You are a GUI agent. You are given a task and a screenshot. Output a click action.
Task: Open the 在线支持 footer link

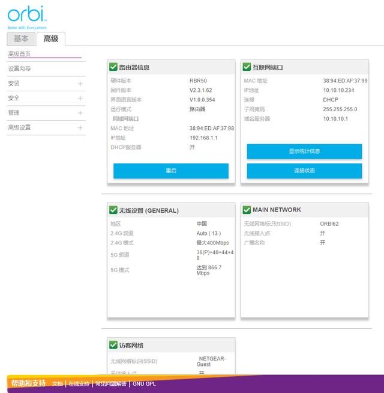pos(79,384)
